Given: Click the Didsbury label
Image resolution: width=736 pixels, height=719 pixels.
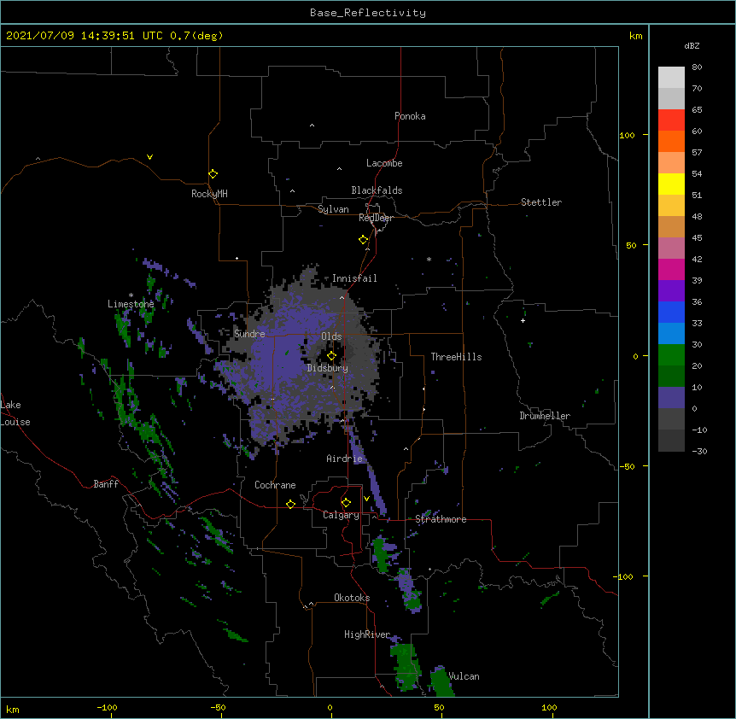Looking at the screenshot, I should [x=327, y=368].
